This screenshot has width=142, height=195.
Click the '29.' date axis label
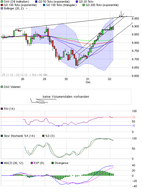coord(45,79)
